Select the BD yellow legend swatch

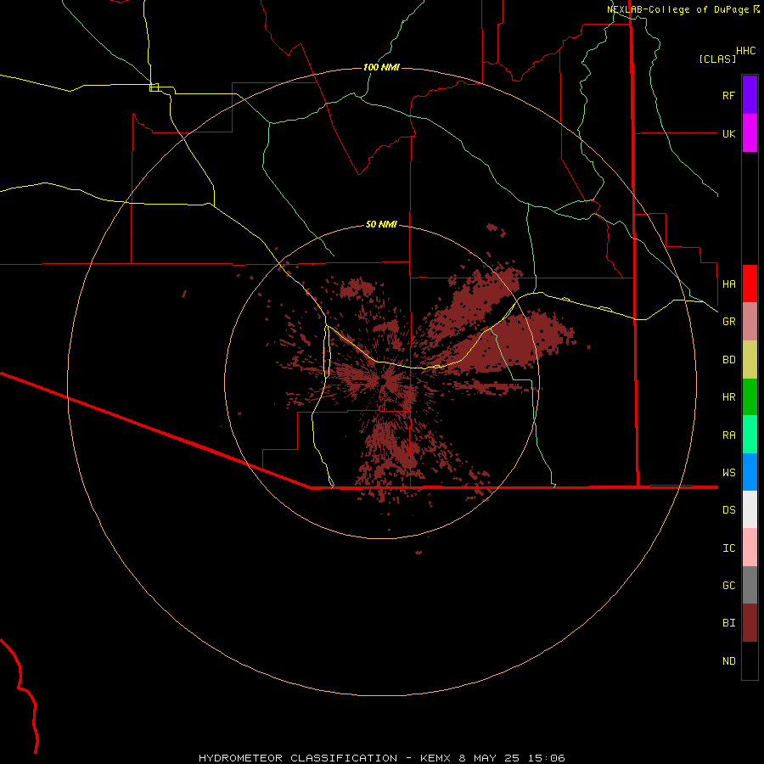[x=750, y=360]
